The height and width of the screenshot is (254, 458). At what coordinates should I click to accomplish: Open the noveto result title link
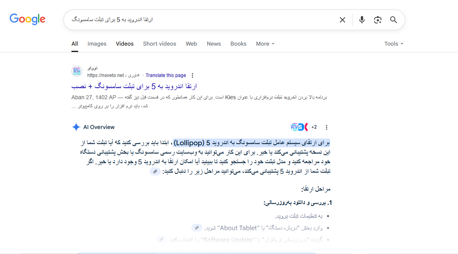click(134, 86)
